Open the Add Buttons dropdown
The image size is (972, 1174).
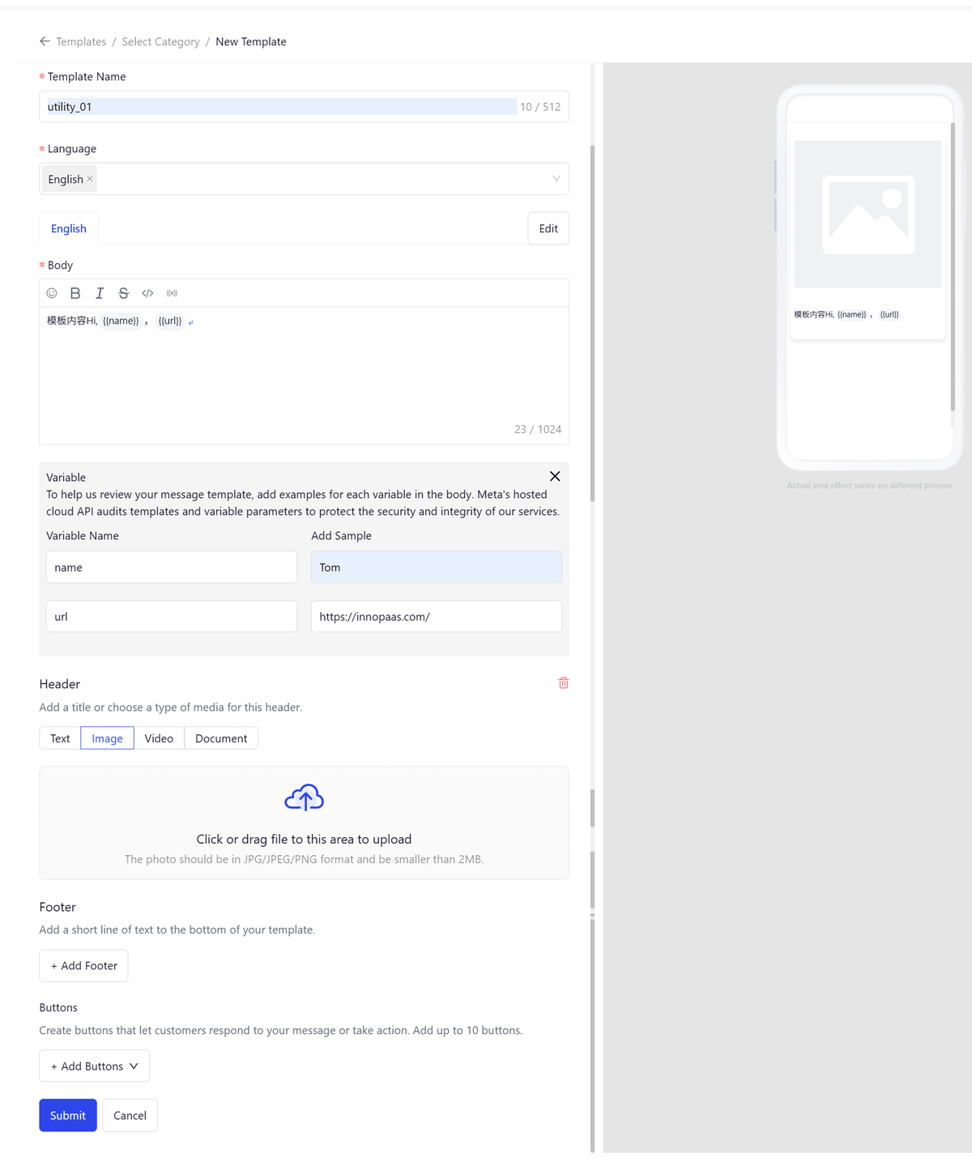94,1066
